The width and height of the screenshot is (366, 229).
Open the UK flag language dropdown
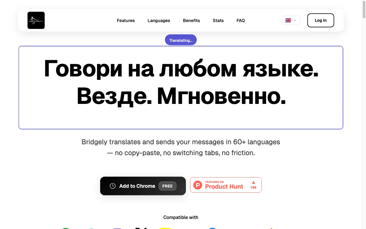(x=291, y=20)
